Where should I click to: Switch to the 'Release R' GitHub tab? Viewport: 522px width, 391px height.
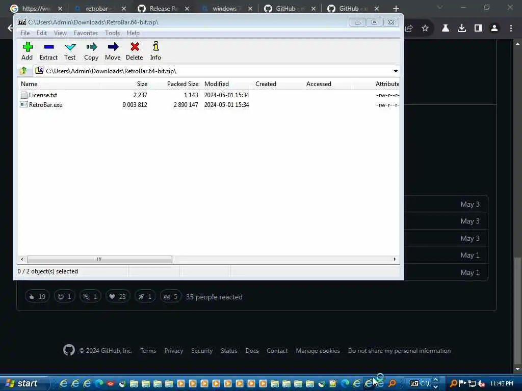point(163,8)
